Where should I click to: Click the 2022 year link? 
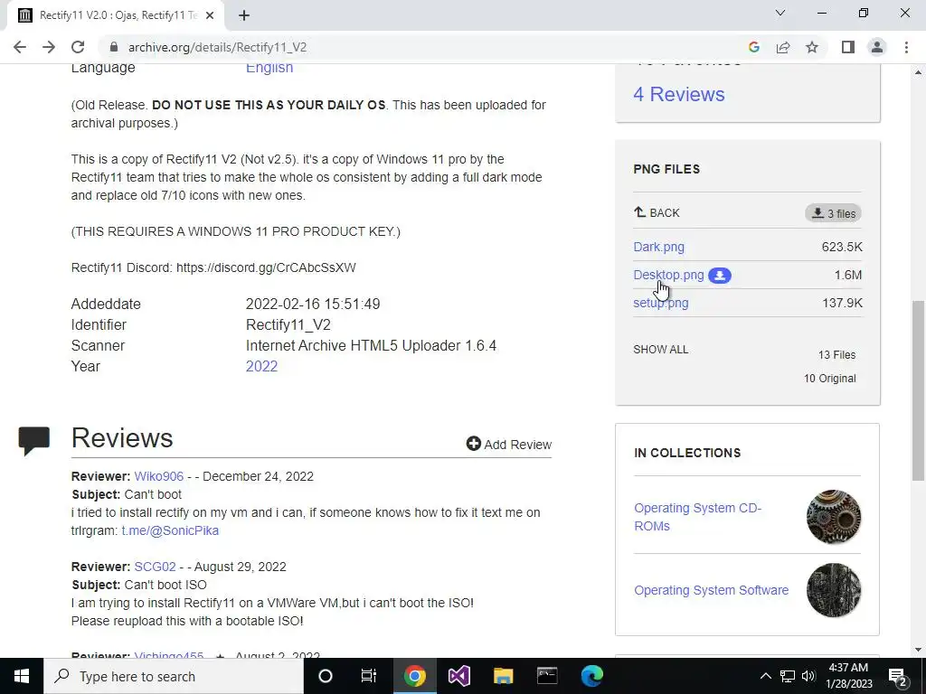pos(261,367)
